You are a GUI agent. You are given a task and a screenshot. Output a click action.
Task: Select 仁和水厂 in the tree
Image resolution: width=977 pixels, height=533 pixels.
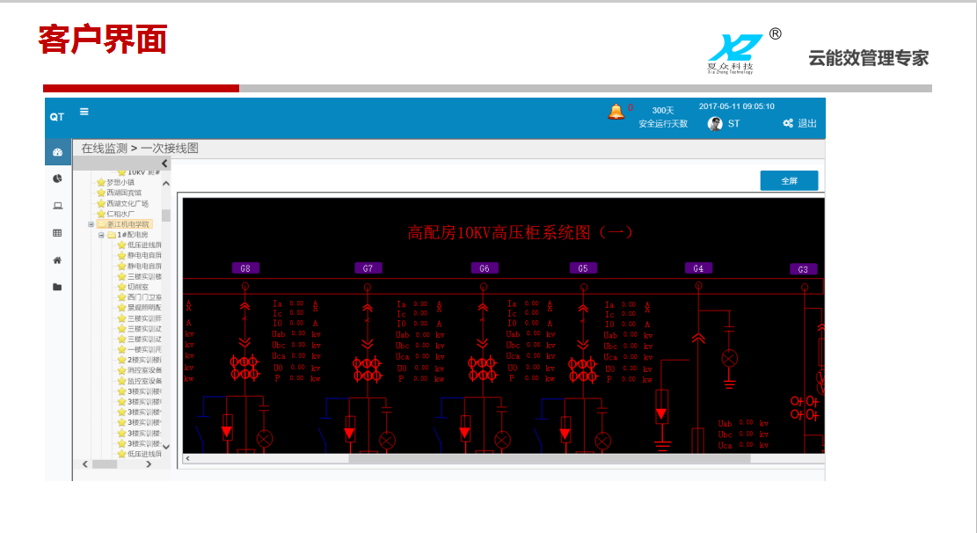(120, 214)
